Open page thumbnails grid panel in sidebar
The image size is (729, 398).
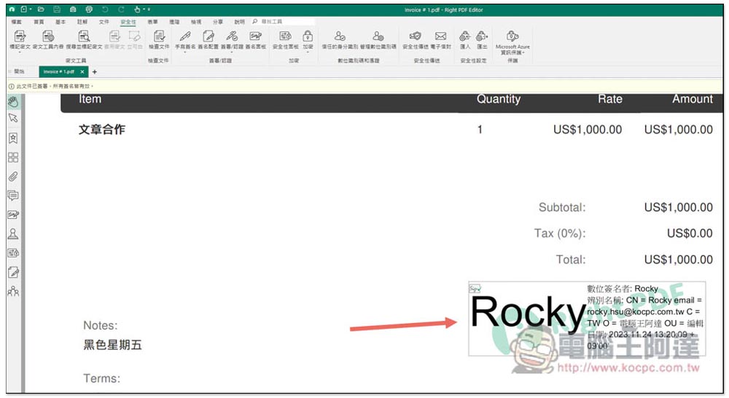(x=13, y=157)
